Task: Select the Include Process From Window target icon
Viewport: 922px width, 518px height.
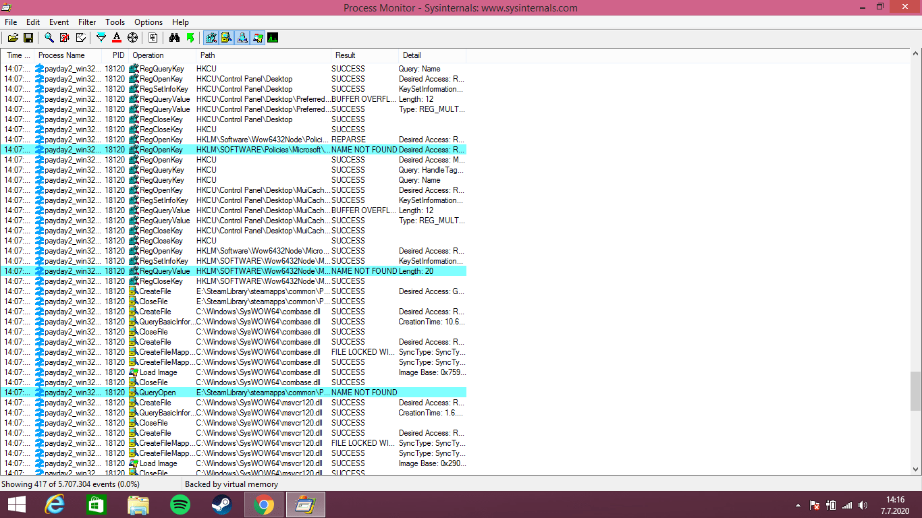Action: [x=132, y=38]
